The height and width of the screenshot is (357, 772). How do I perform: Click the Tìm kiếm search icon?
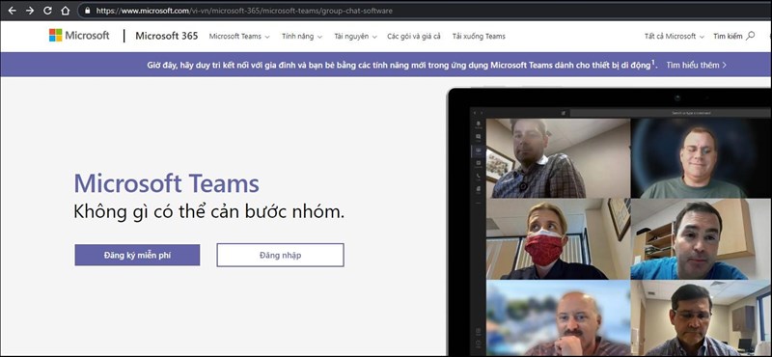coord(751,36)
